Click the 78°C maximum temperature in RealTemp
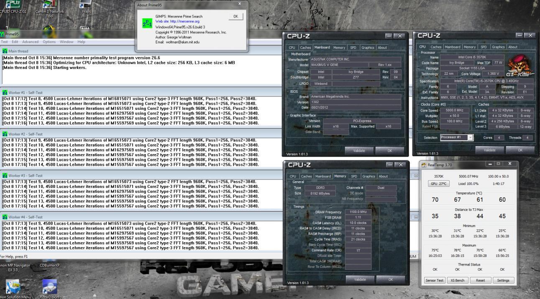 click(x=457, y=251)
